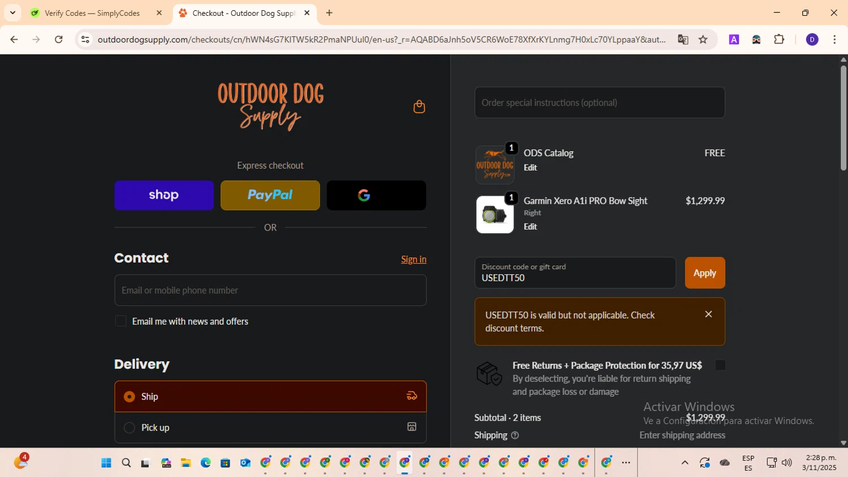The image size is (848, 477).
Task: Open Microsoft Store from taskbar
Action: pyautogui.click(x=225, y=463)
